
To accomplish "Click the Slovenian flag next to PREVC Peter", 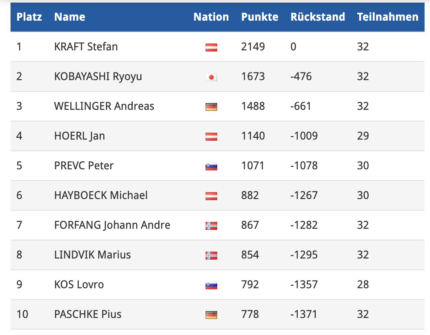I will 211,166.
